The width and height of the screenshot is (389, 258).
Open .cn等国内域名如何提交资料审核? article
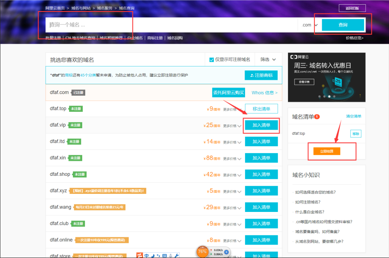click(x=324, y=222)
